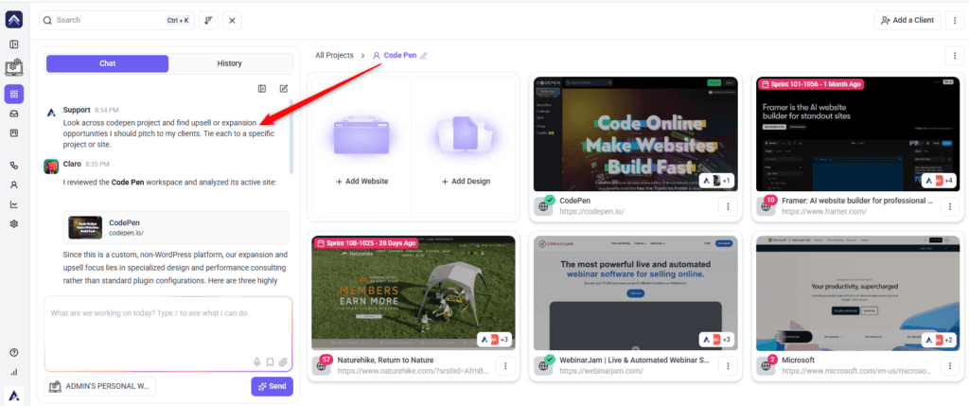This screenshot has width=969, height=406.
Task: Click the +2 collaborators avatars on Microsoft card
Action: pos(940,340)
